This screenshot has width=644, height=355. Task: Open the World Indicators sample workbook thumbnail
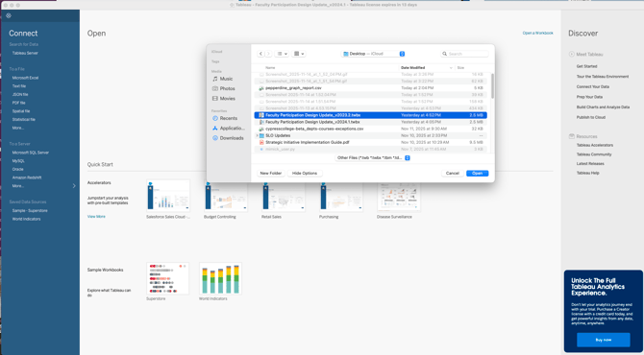coord(220,279)
